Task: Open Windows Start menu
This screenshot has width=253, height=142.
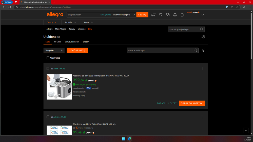Action: [124, 139]
